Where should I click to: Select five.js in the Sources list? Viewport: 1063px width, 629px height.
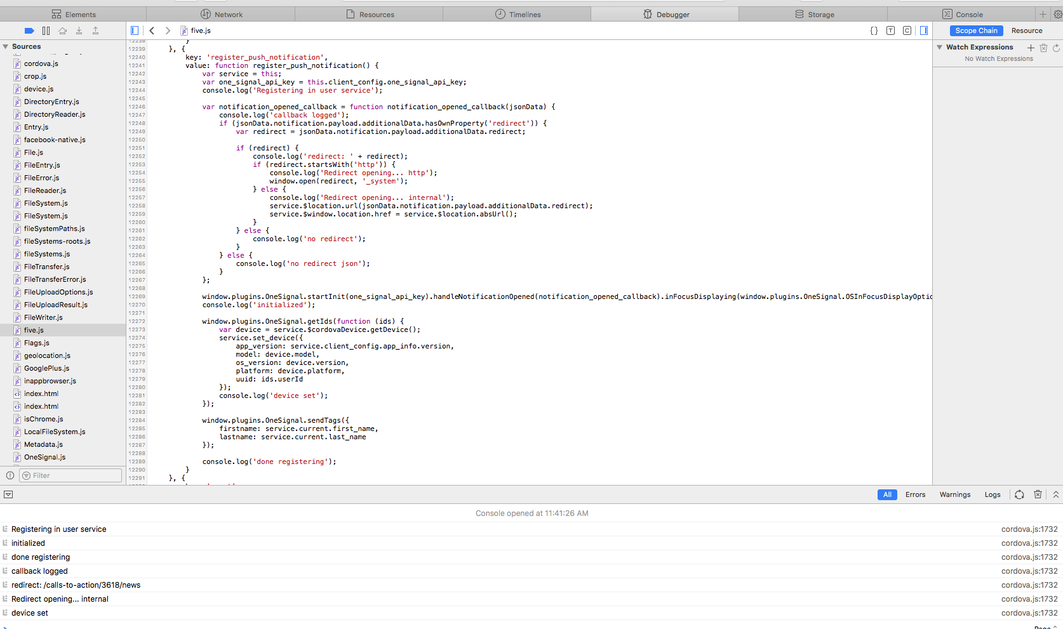tap(63, 330)
